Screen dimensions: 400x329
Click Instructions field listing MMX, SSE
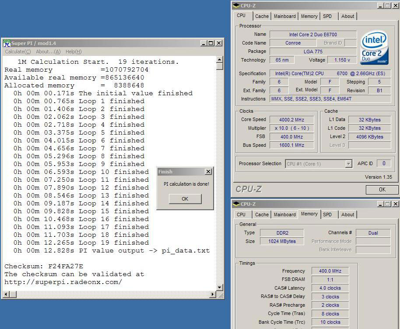pyautogui.click(x=330, y=99)
